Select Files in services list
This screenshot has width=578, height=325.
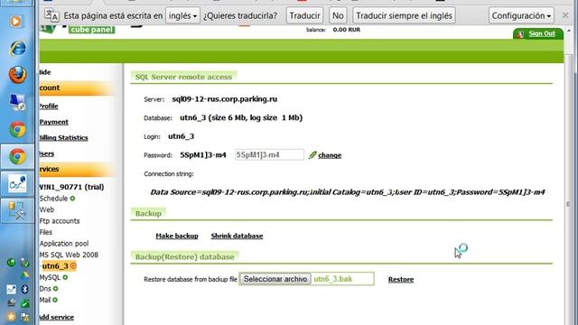46,232
